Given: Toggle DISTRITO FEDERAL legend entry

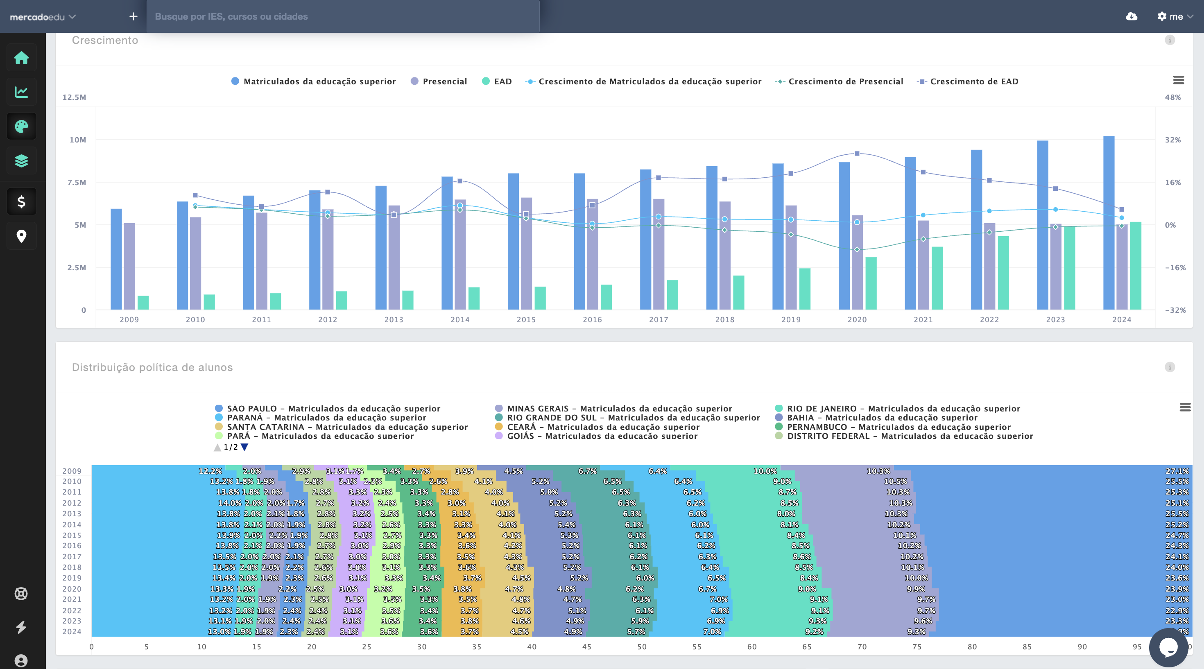Looking at the screenshot, I should tap(904, 436).
